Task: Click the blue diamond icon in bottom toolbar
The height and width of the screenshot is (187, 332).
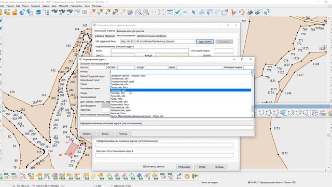Action: (x=140, y=176)
